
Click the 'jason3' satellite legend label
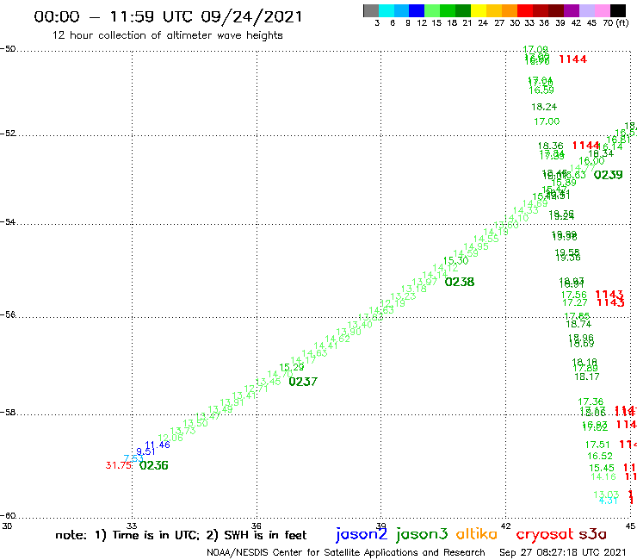coord(422,534)
